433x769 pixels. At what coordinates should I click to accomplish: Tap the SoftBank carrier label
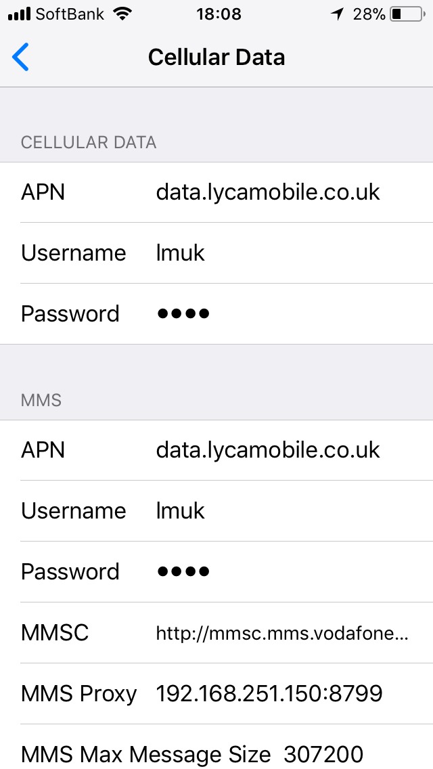tap(70, 14)
